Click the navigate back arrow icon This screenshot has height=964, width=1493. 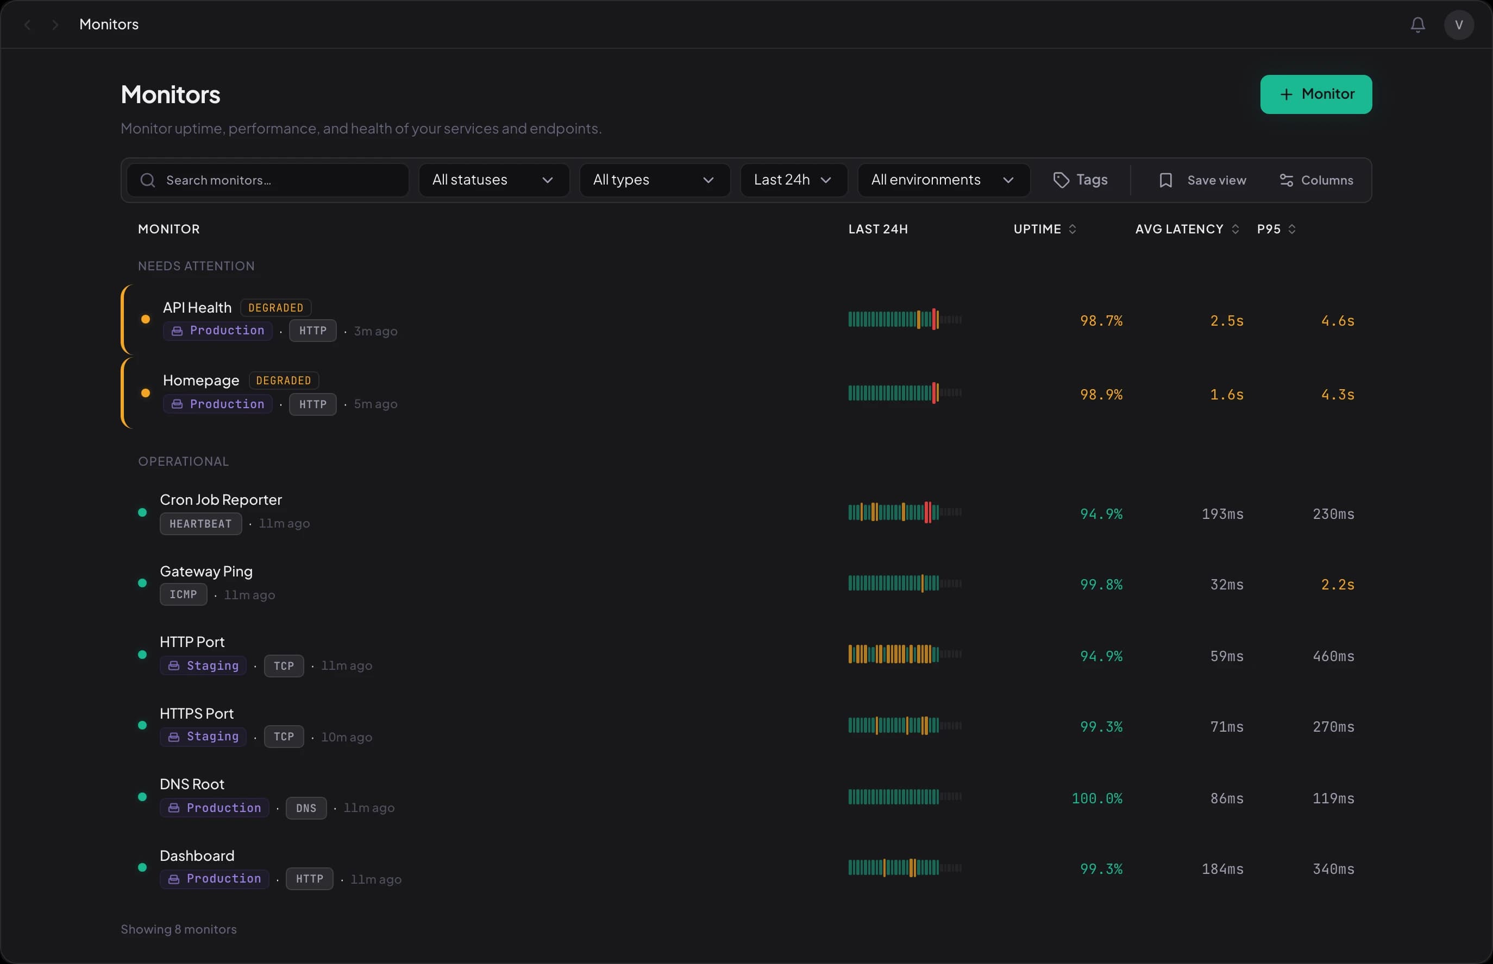(27, 24)
